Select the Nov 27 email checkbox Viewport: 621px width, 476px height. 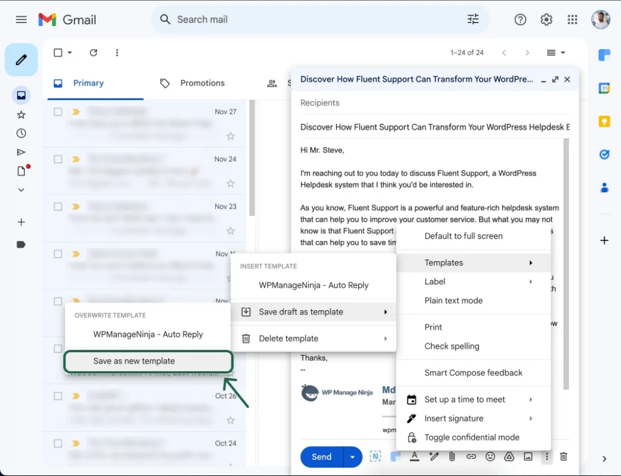click(58, 112)
